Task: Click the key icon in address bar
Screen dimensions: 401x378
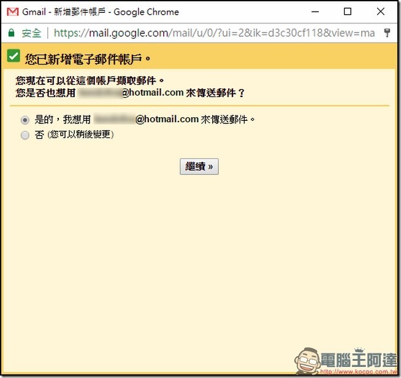Action: tap(387, 33)
